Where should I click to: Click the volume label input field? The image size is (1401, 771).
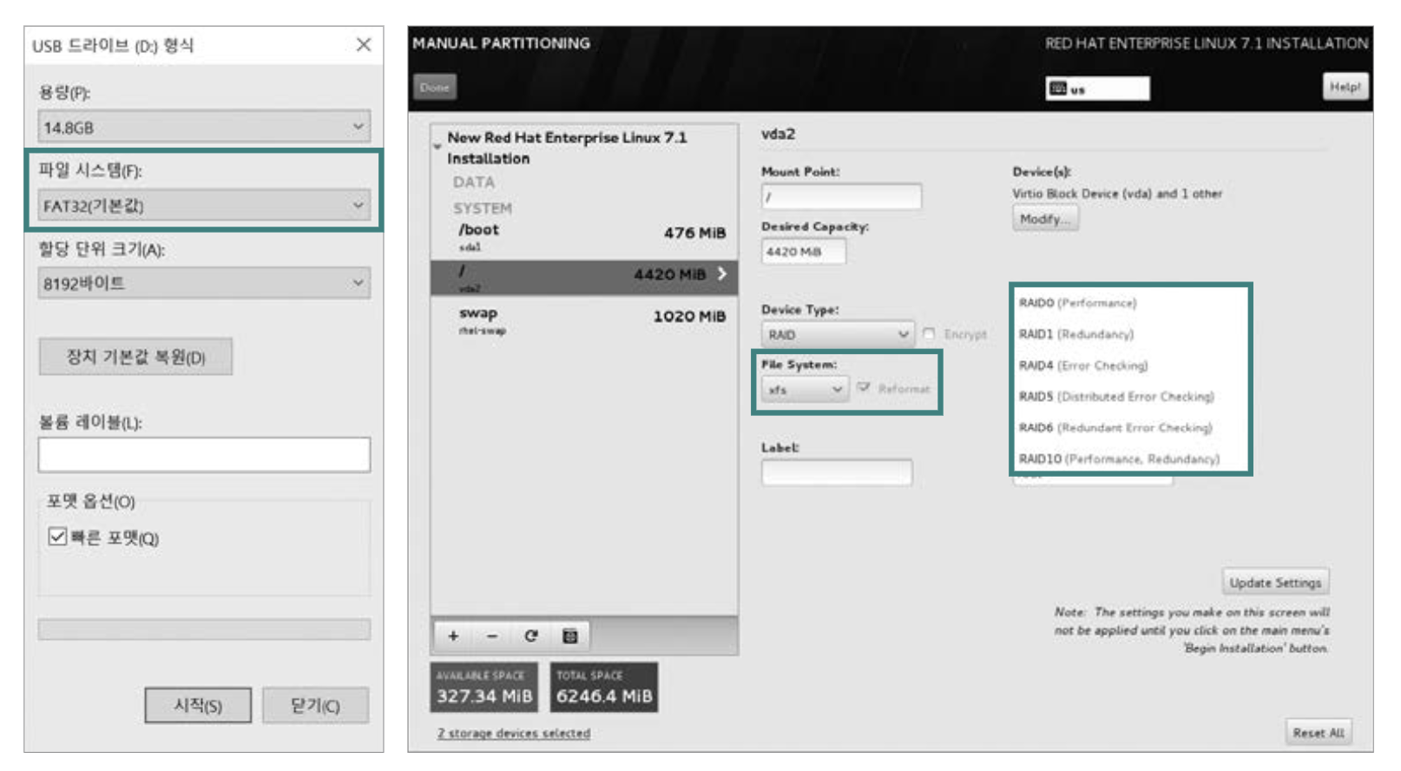[204, 455]
